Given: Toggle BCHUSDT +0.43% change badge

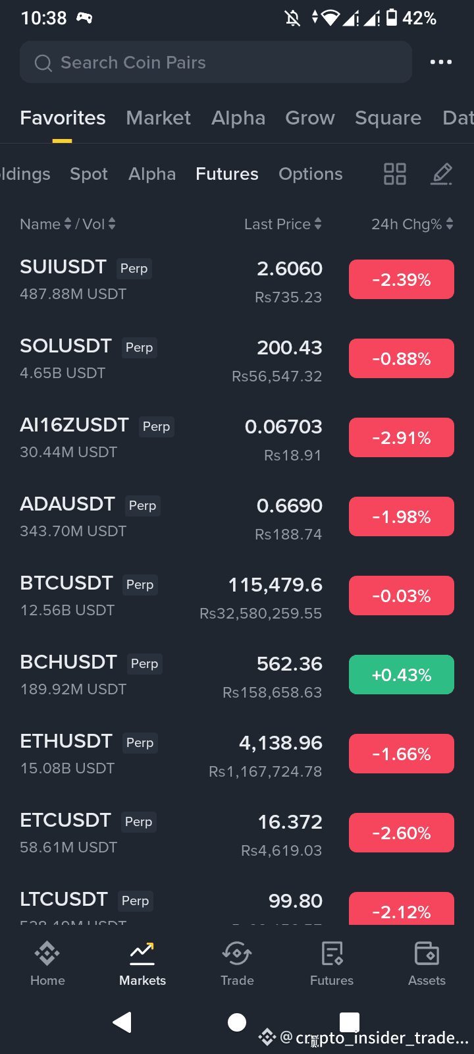Looking at the screenshot, I should click(x=402, y=675).
